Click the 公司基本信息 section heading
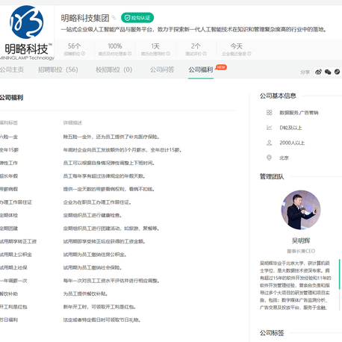Screen dimensions: 342x342 pyautogui.click(x=278, y=96)
